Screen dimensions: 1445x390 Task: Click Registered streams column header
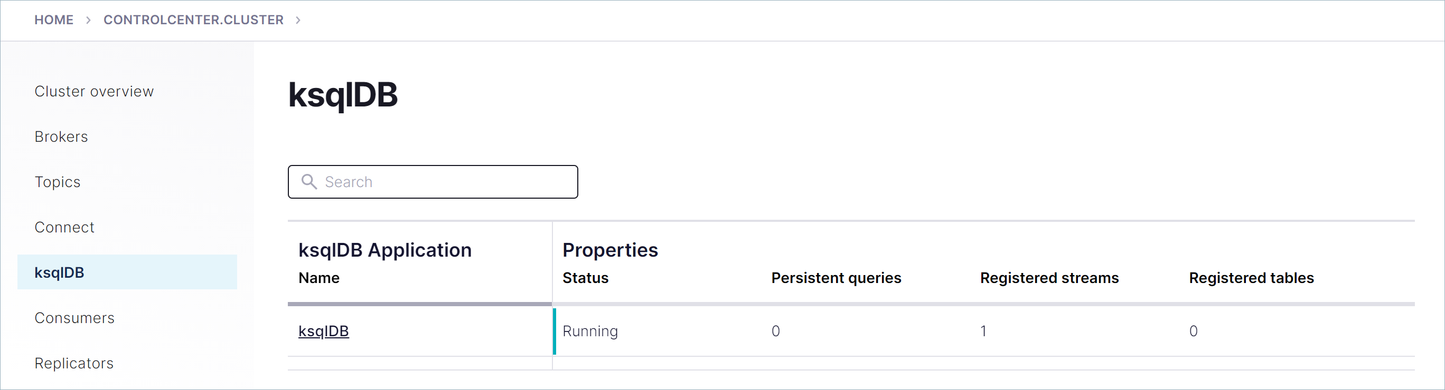pos(1049,278)
